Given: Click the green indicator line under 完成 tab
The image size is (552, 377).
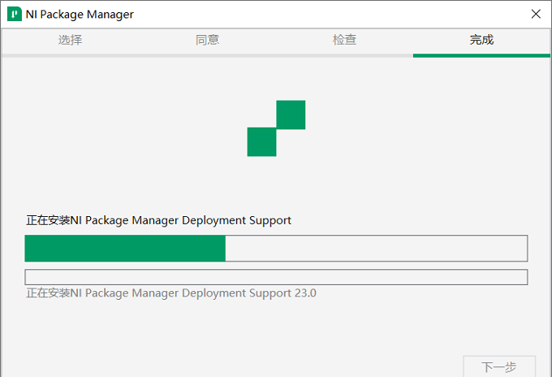Looking at the screenshot, I should [x=481, y=56].
